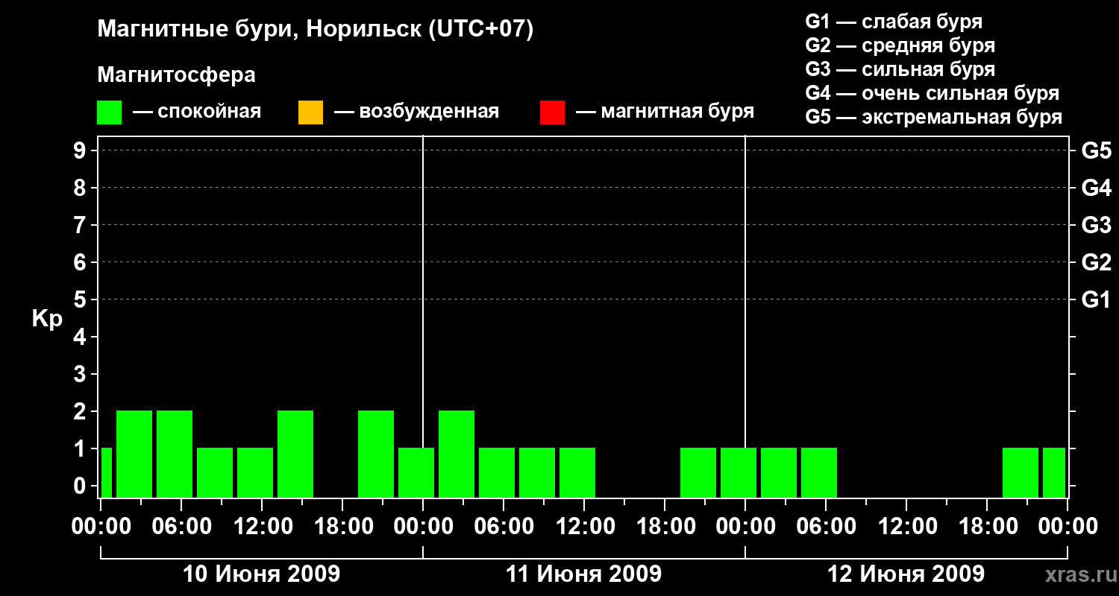Screen dimensions: 1119x596
Task: Click the Kp 1 bar for 19:00–22:00 on 11 Июня
Action: click(698, 472)
